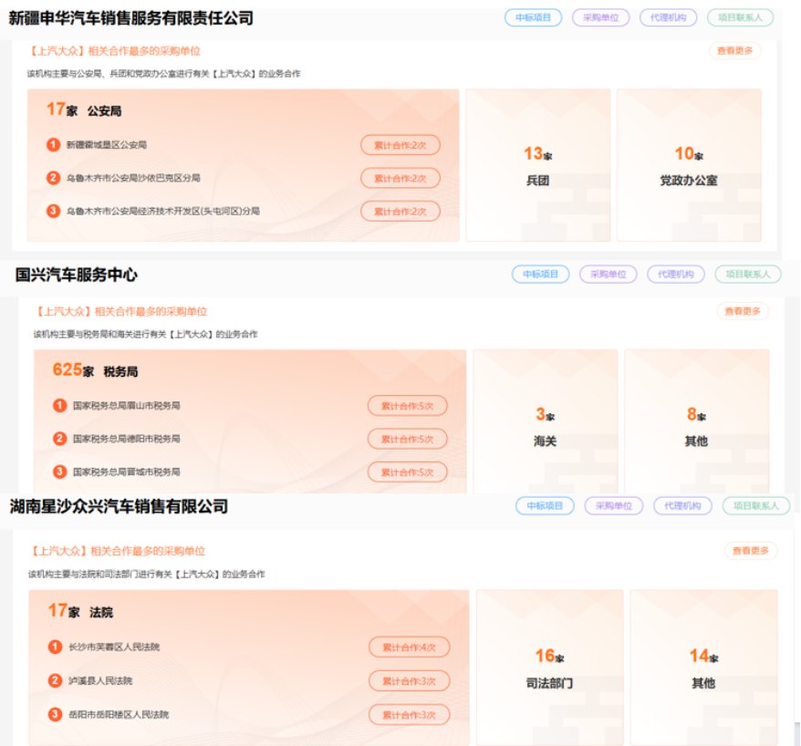This screenshot has height=746, width=801.
Task: Open 采购单位 tab for 国兴汽车服务中心
Action: click(x=608, y=275)
